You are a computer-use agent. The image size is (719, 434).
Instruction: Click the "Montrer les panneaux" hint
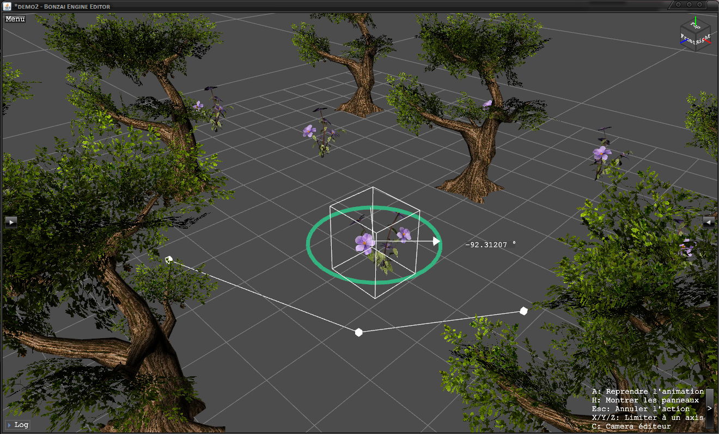click(645, 400)
